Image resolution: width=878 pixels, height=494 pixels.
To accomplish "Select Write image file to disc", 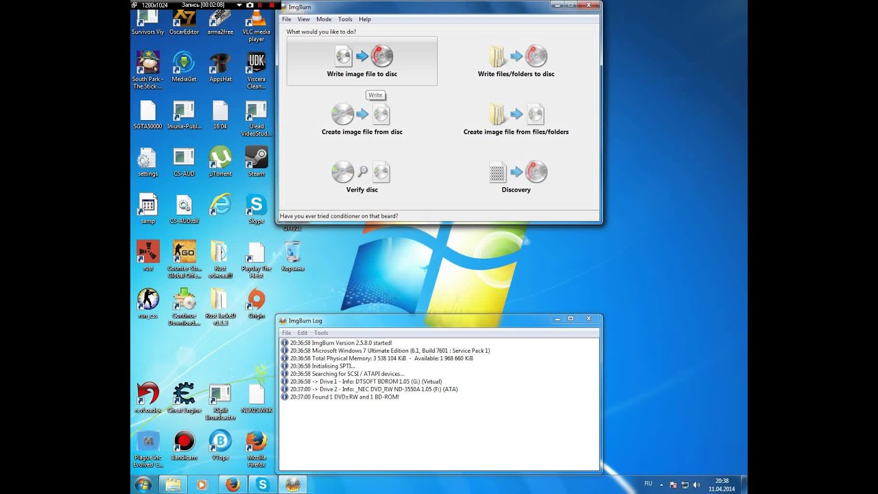I will click(361, 61).
